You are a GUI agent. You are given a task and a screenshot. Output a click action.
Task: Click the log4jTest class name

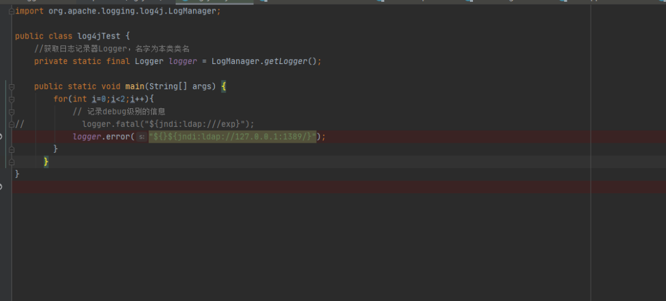click(99, 36)
